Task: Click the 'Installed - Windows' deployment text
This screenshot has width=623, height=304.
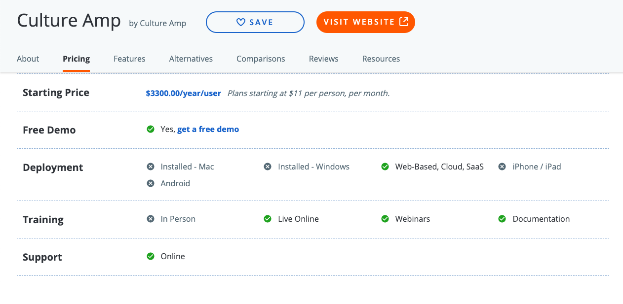Action: pos(313,167)
